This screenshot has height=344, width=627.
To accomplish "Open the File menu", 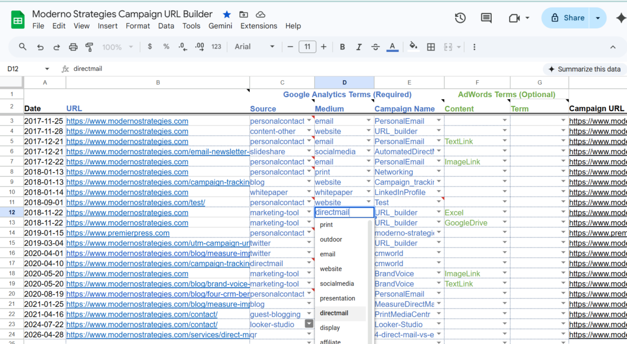I will (x=38, y=26).
